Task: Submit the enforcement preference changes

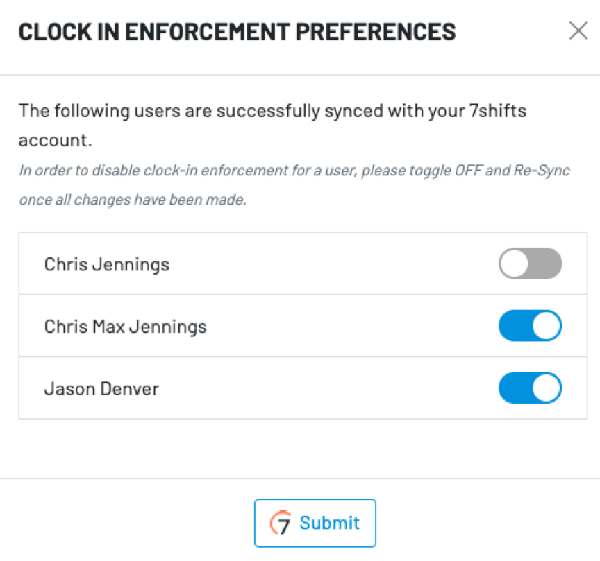Action: 315,523
